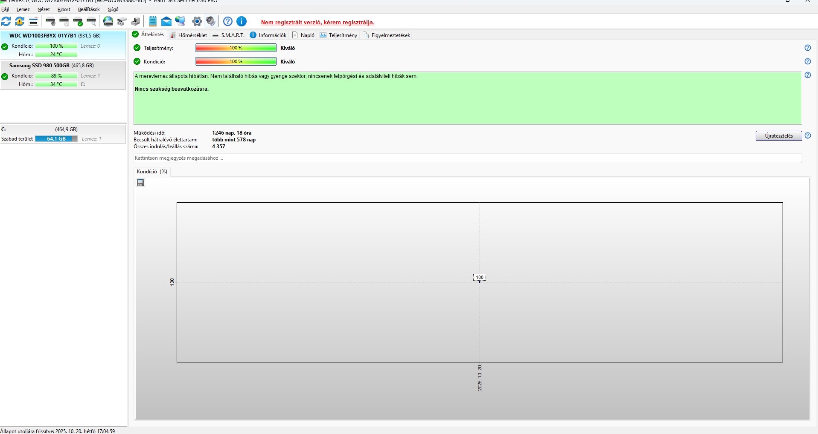Open the Nézet menu
Image resolution: width=818 pixels, height=434 pixels.
click(44, 9)
